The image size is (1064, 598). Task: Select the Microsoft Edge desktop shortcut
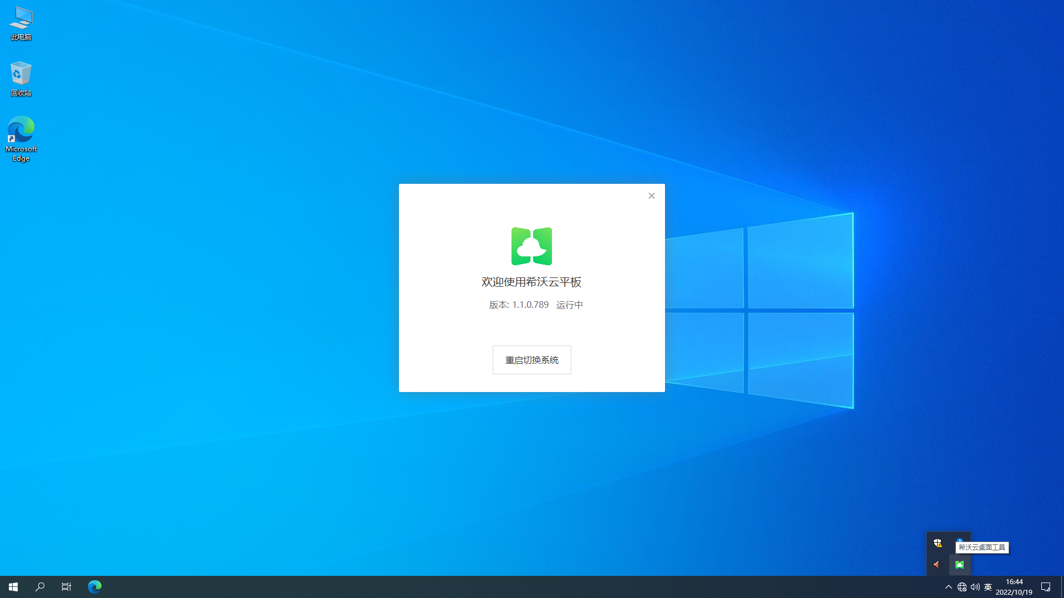tap(21, 139)
